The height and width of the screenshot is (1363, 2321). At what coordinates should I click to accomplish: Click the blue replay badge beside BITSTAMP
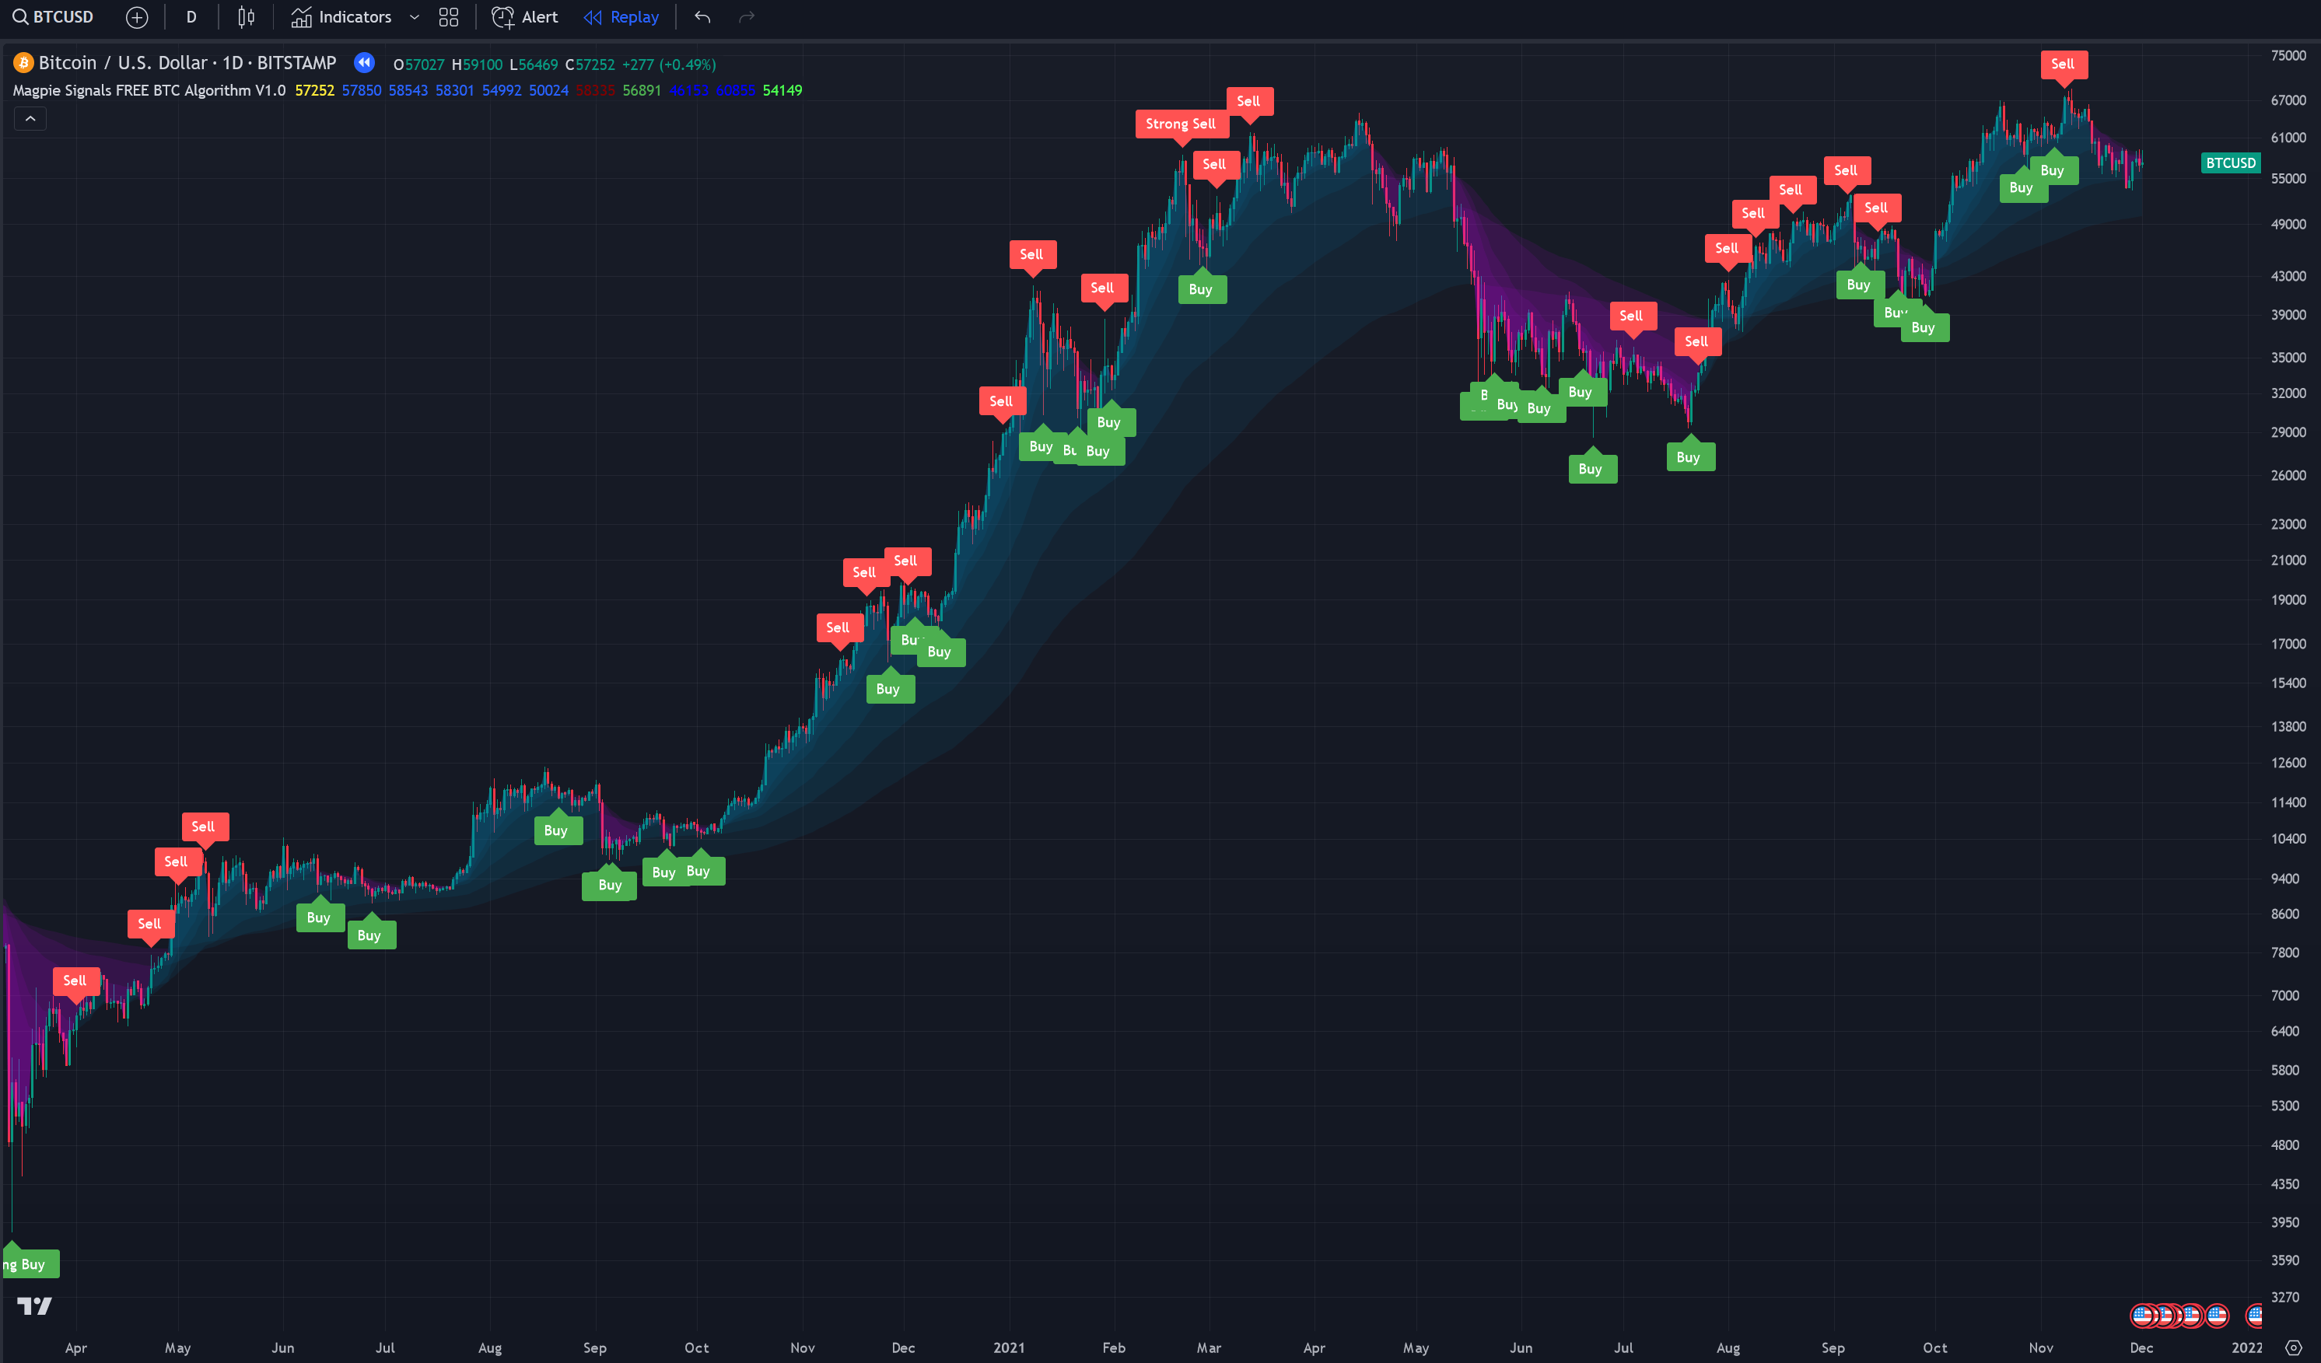[x=365, y=63]
